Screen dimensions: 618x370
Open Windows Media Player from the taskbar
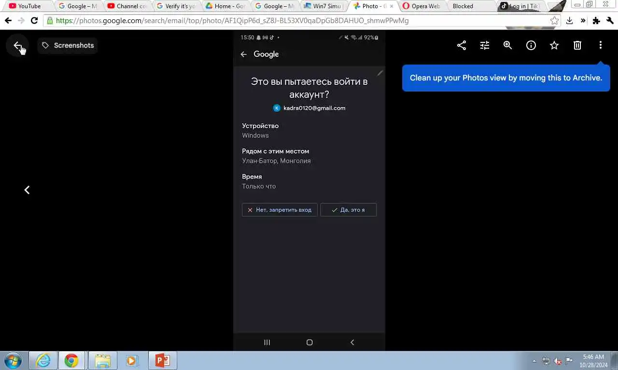tap(132, 360)
